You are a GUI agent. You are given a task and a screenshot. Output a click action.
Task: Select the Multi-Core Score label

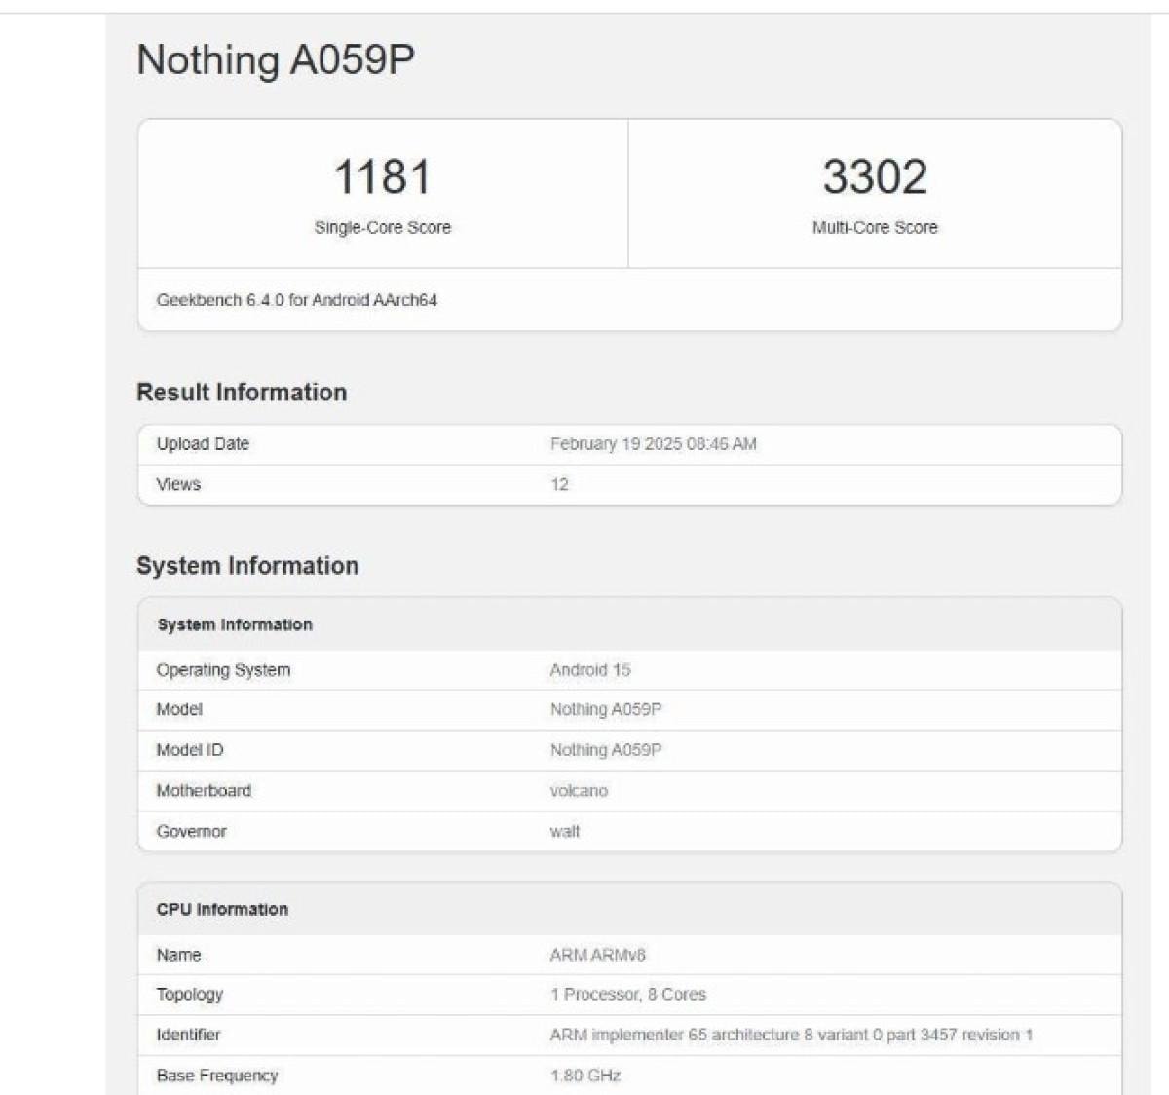click(875, 228)
